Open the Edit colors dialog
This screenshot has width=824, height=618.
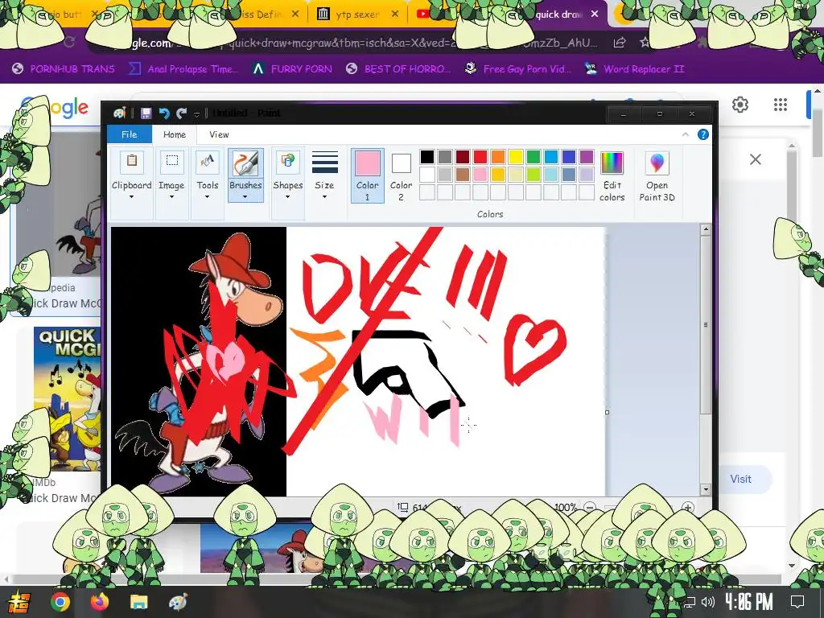pos(612,176)
